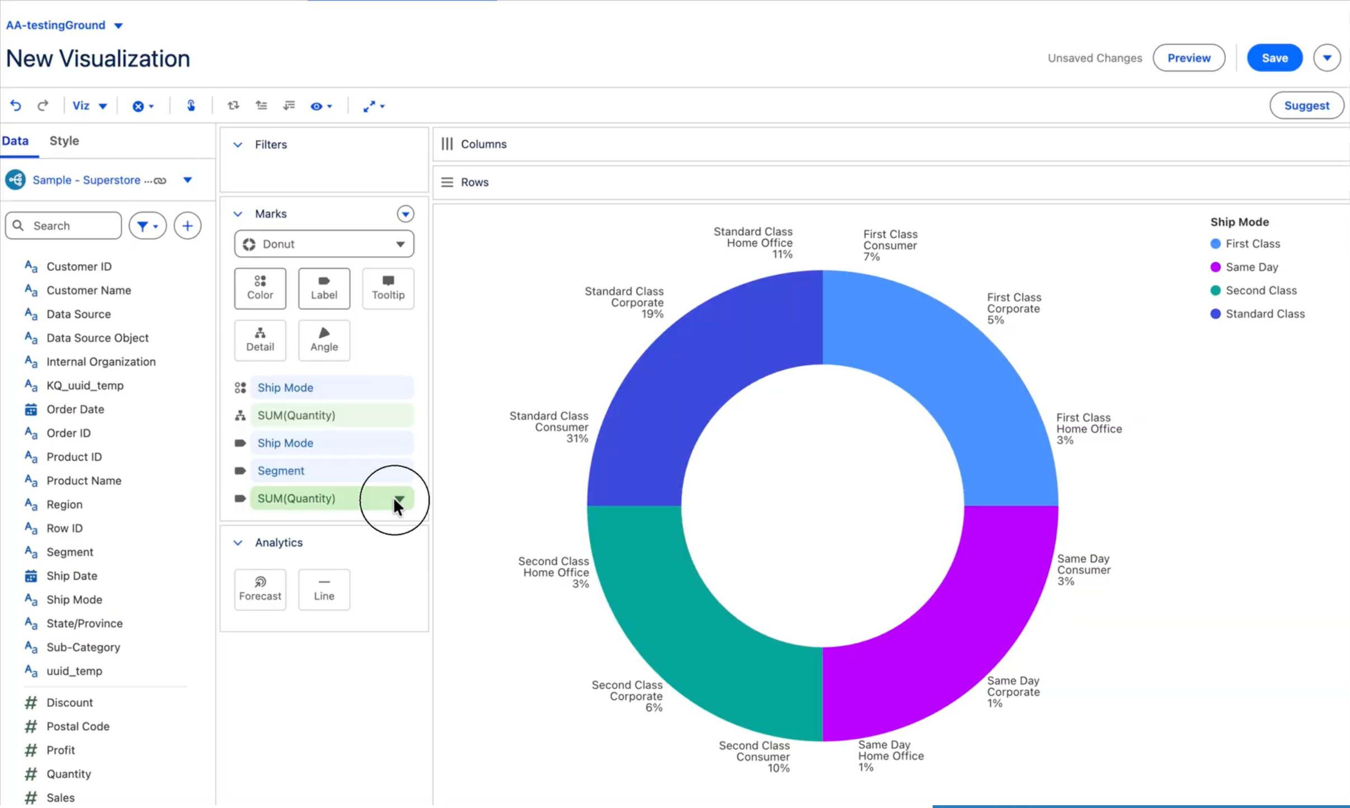Click the undo arrow in toolbar
The width and height of the screenshot is (1350, 808).
pos(16,106)
